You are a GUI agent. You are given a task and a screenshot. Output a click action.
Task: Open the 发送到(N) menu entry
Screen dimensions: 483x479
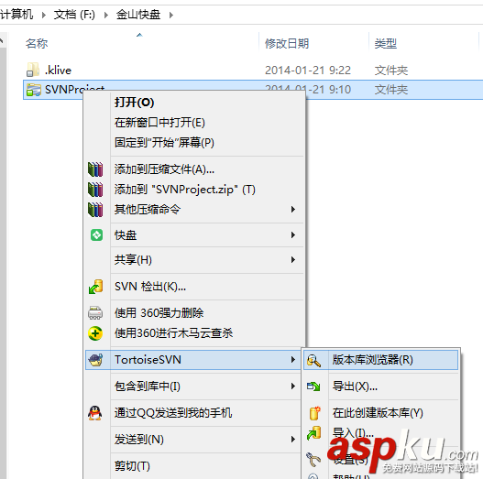point(139,440)
